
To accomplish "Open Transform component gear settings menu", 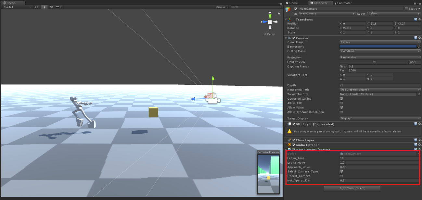I will tap(420, 19).
